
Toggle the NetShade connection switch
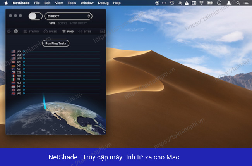point(35,16)
